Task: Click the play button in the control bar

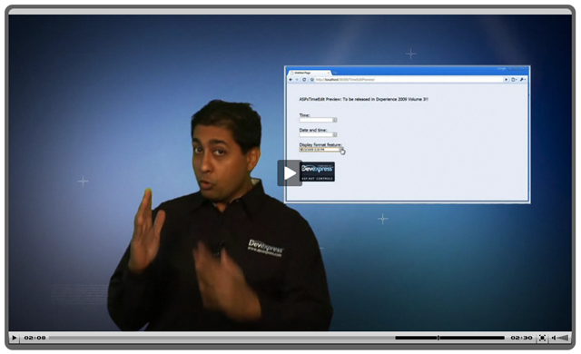Action: [15, 338]
